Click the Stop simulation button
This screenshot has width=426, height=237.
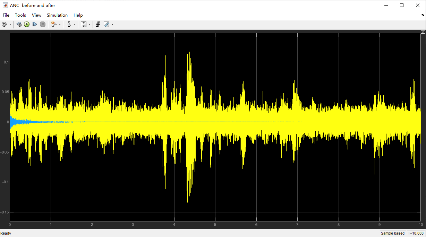point(43,24)
